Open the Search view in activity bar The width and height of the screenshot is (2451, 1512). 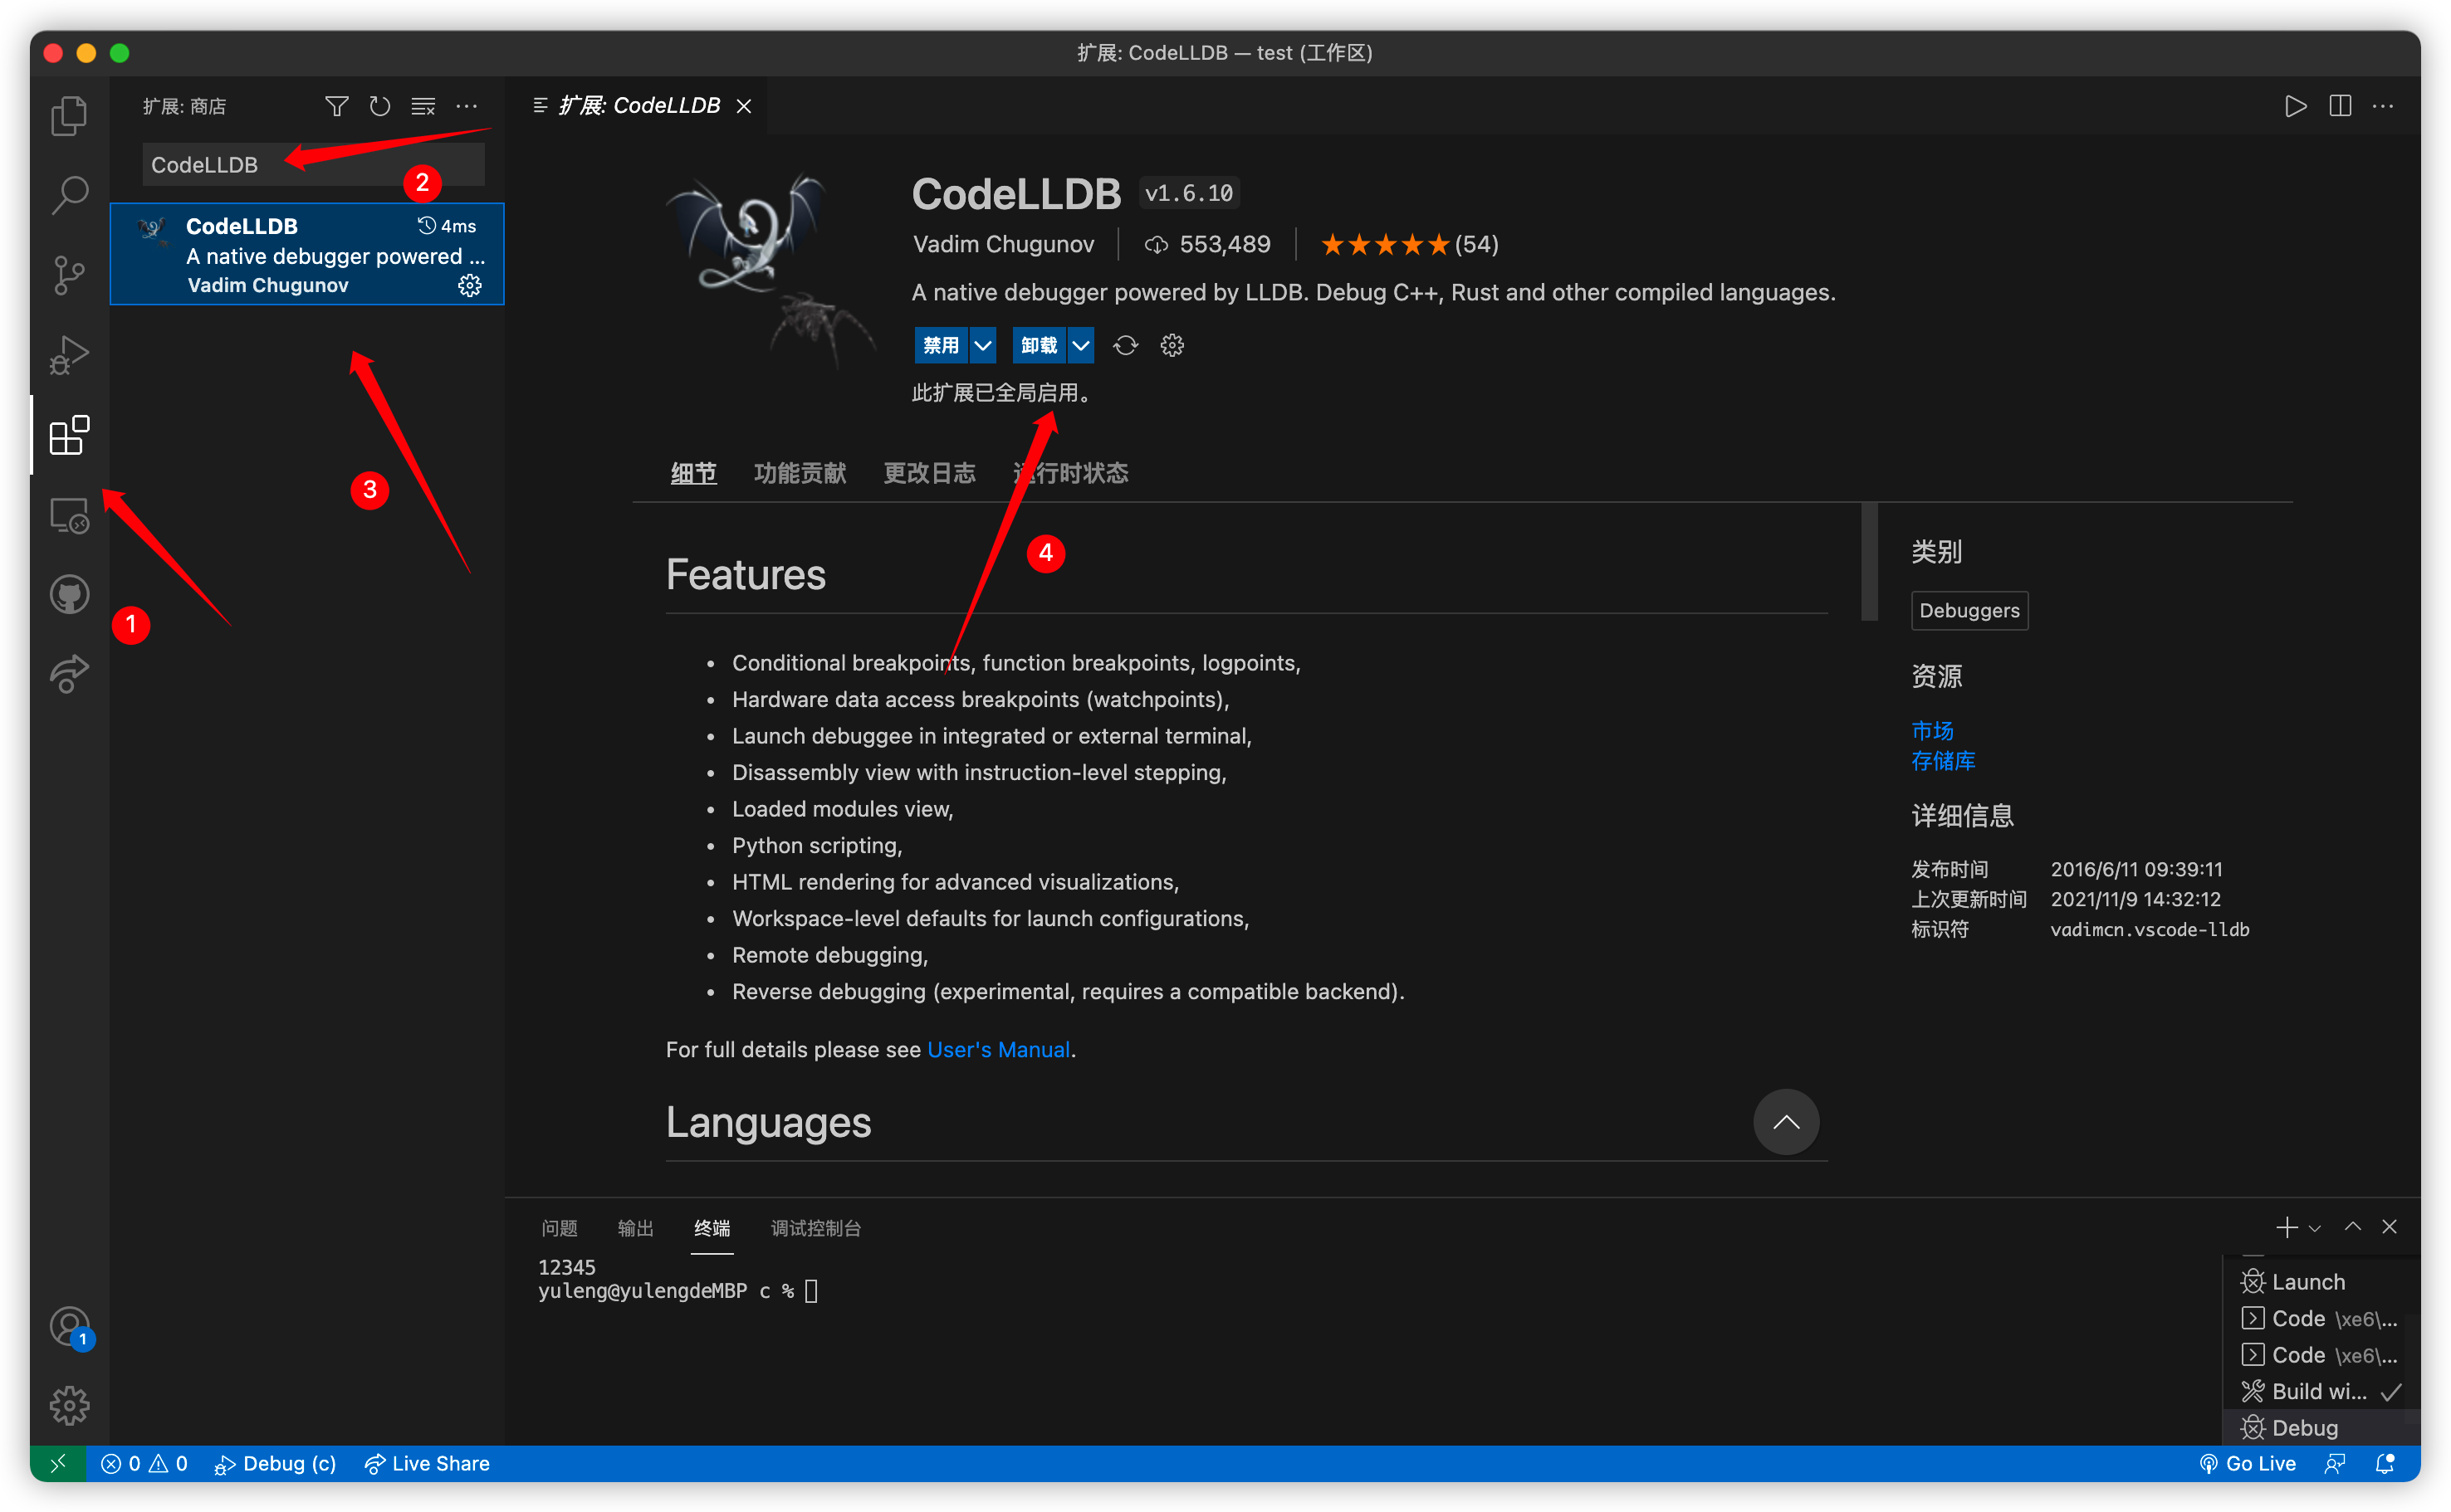(69, 194)
